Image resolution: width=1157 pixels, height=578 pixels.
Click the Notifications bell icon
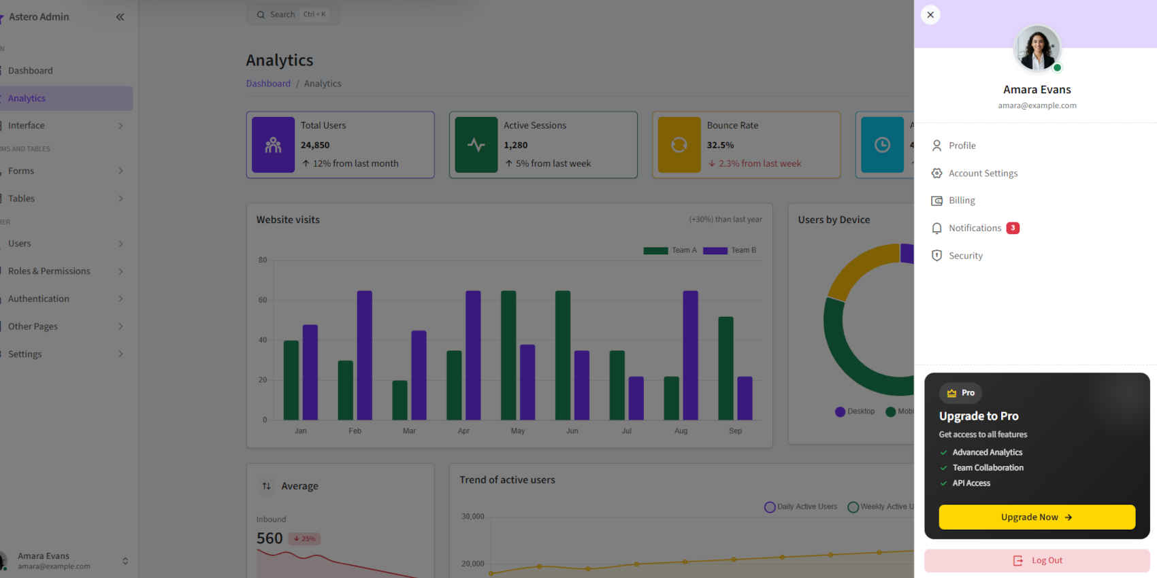[937, 228]
